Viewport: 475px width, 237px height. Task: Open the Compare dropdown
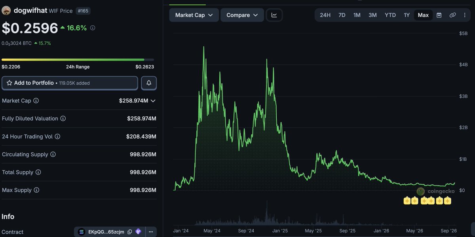242,15
